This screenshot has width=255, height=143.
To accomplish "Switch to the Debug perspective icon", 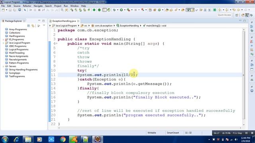I will pos(251,15).
